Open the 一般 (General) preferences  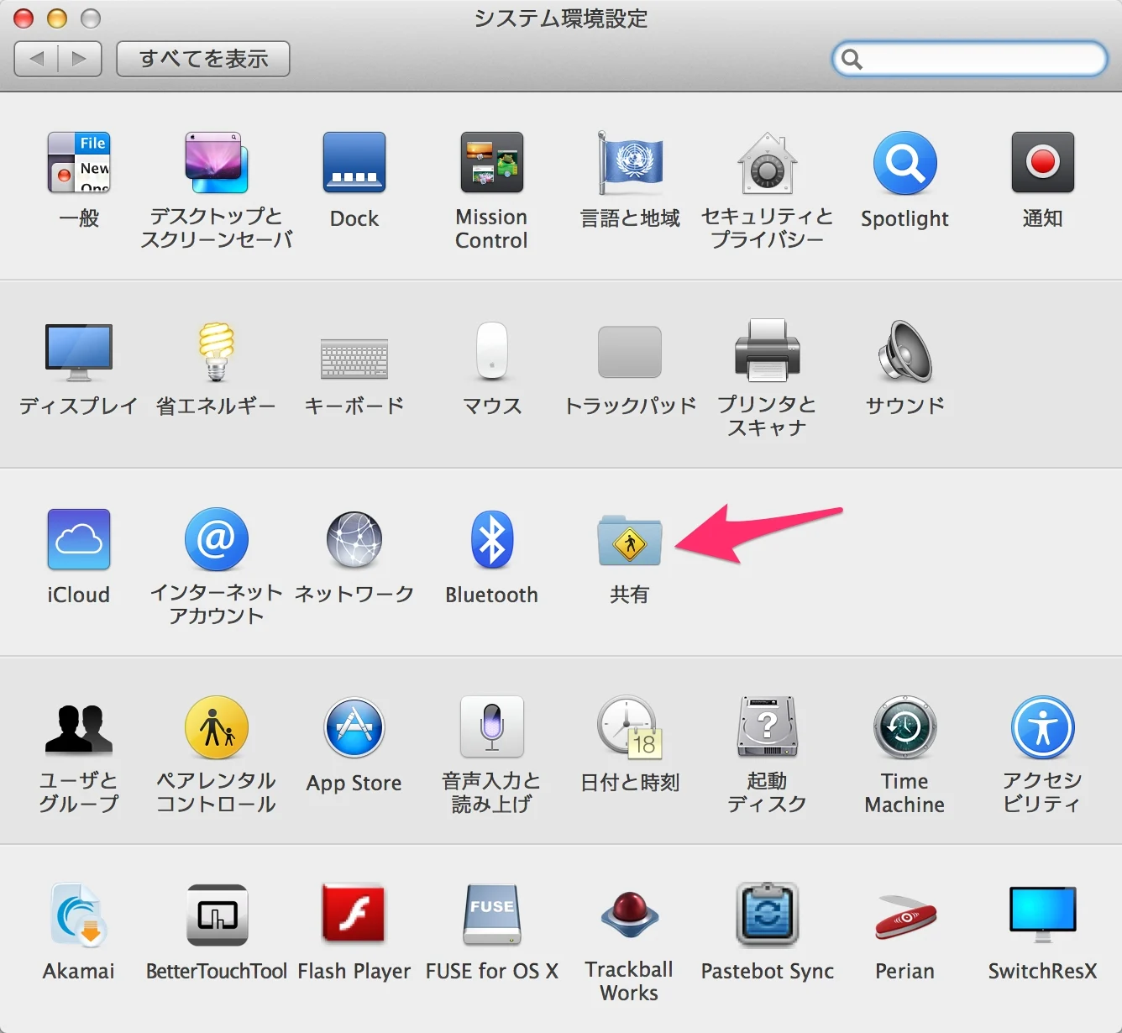pyautogui.click(x=79, y=163)
